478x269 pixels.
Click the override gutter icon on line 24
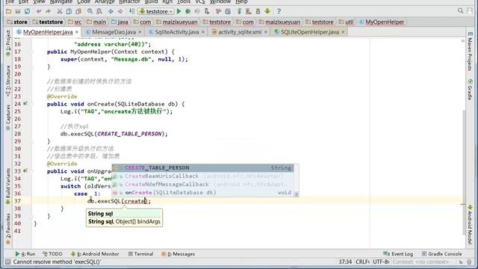point(25,104)
